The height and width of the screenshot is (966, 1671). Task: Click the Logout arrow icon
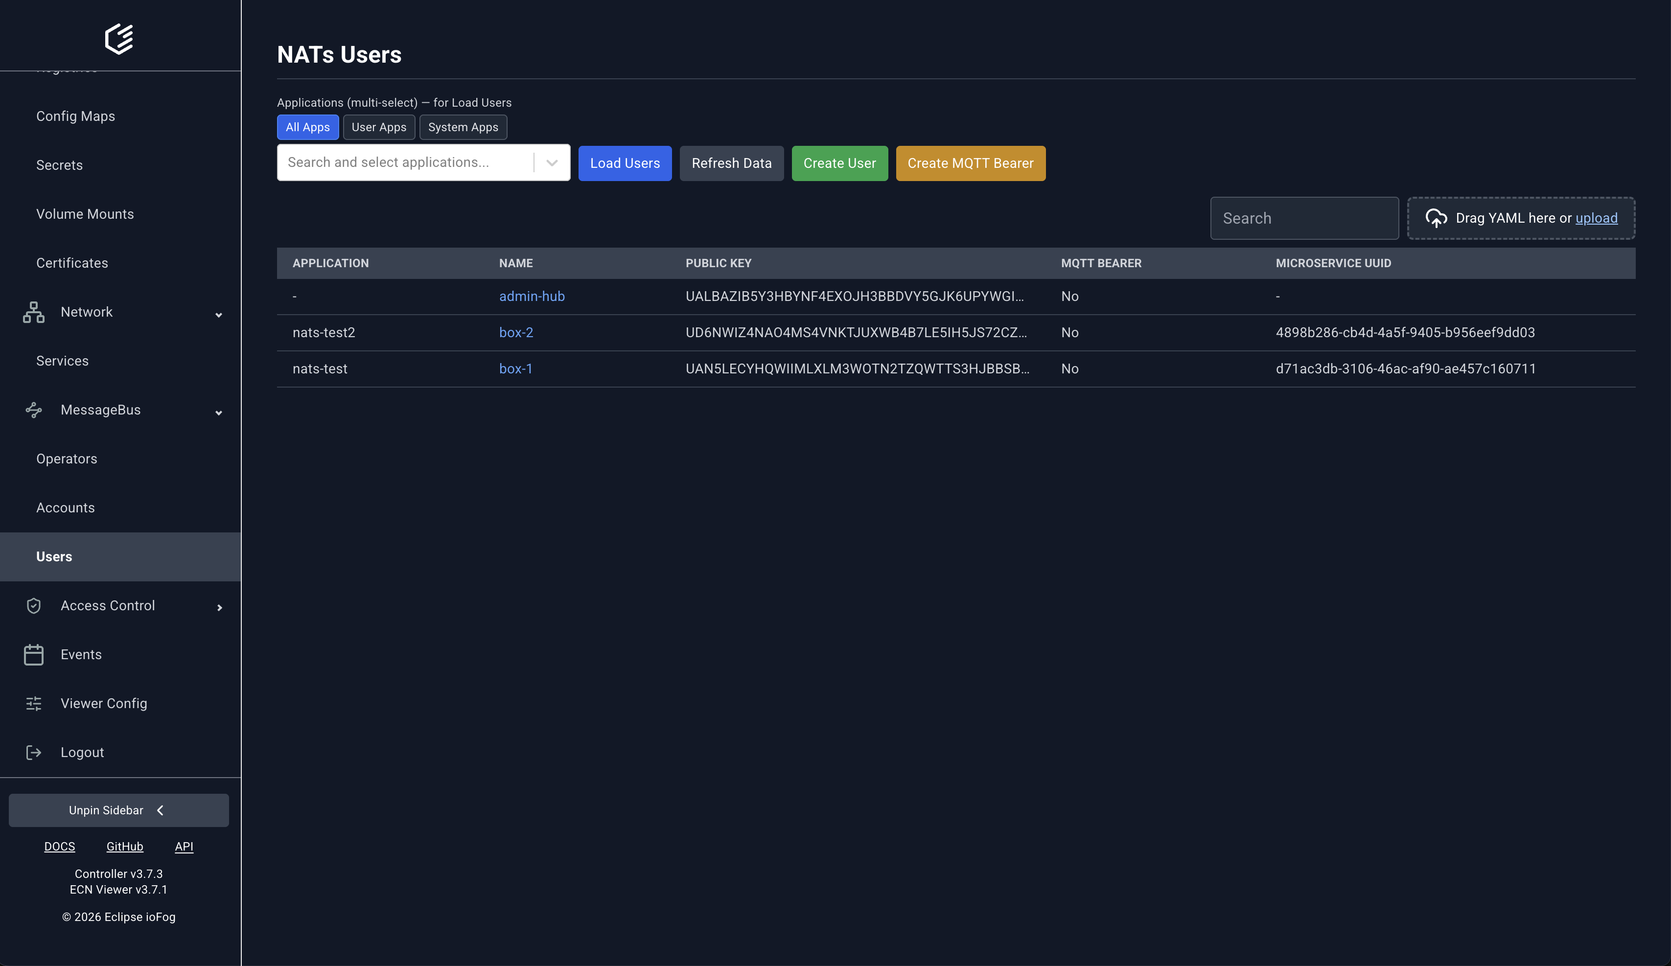pos(33,753)
